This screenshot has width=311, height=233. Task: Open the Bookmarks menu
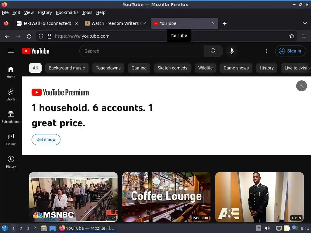click(x=67, y=12)
